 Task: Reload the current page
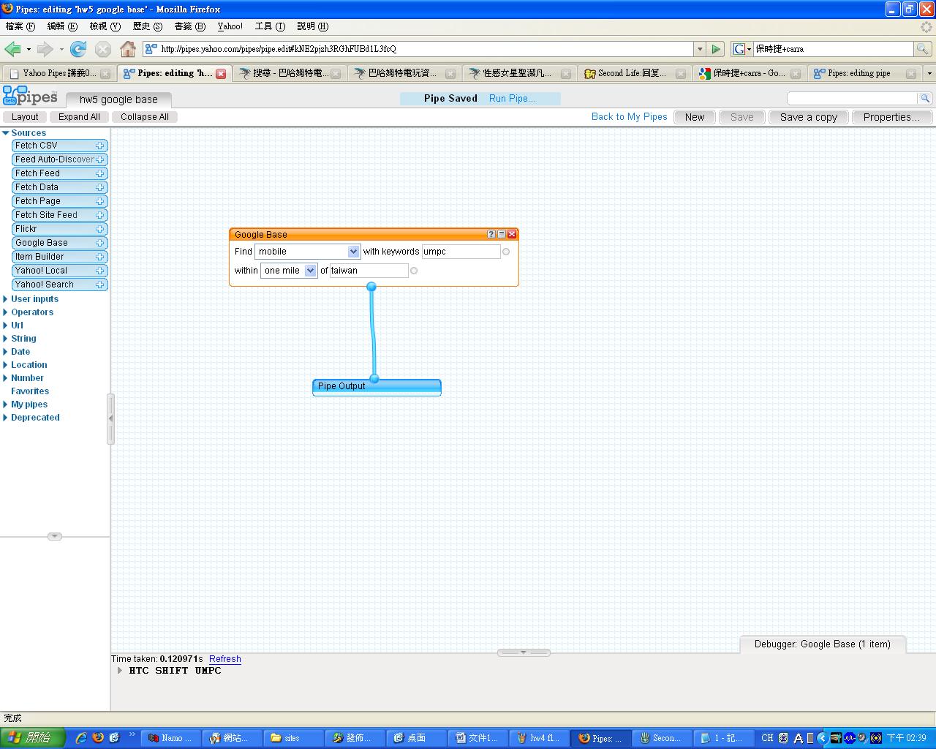point(78,49)
